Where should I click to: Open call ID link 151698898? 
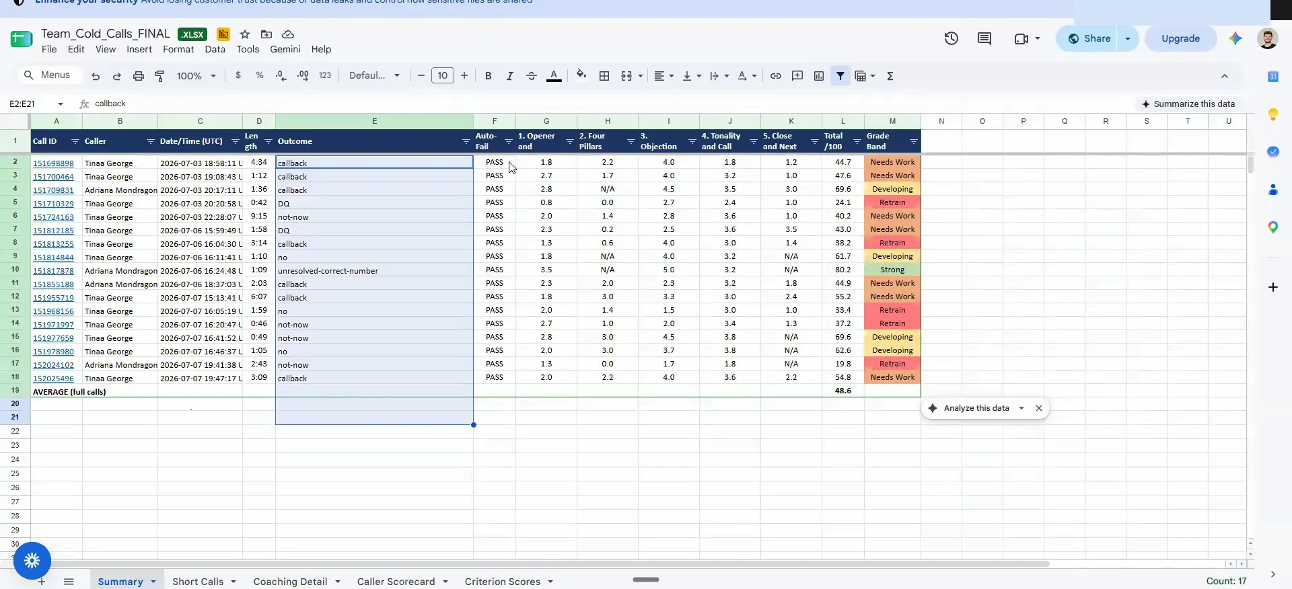point(53,163)
